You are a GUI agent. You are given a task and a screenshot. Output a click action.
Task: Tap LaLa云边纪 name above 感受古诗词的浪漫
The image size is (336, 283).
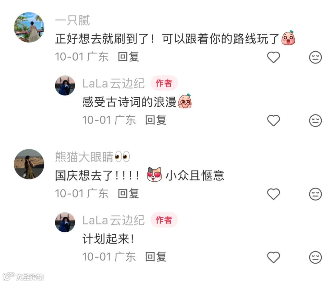(x=113, y=83)
